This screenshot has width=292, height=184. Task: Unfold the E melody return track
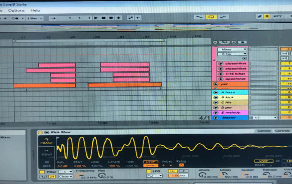point(216,113)
